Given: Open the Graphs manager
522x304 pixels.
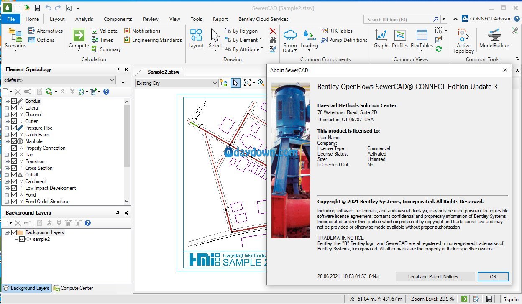Looking at the screenshot, I should click(x=381, y=38).
